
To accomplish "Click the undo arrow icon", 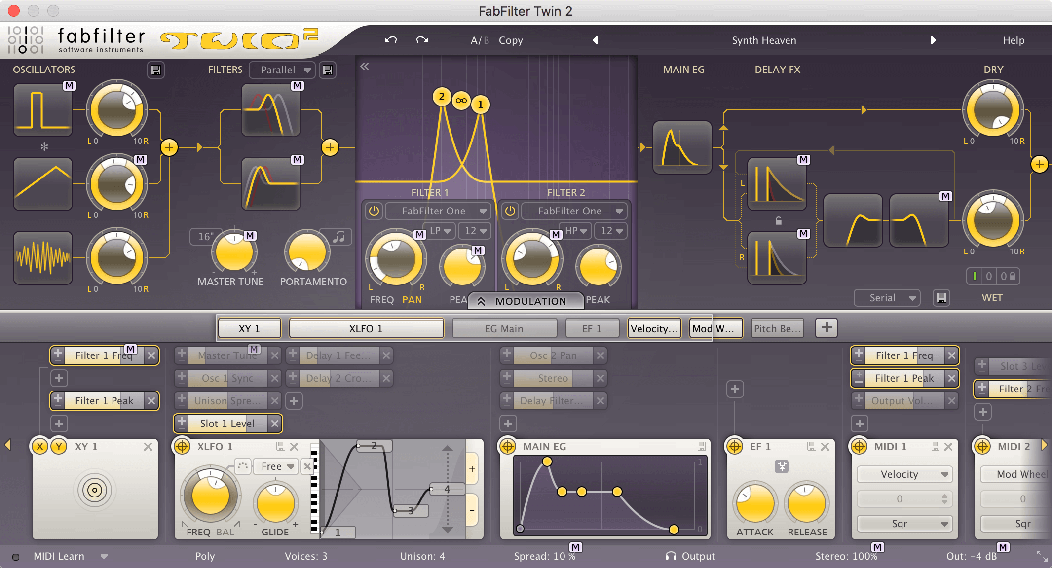I will 390,40.
